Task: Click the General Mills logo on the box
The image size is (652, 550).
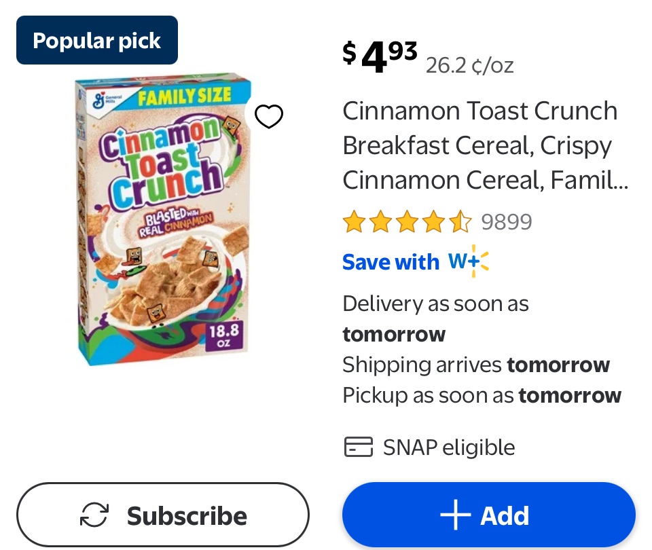Action: pyautogui.click(x=99, y=100)
